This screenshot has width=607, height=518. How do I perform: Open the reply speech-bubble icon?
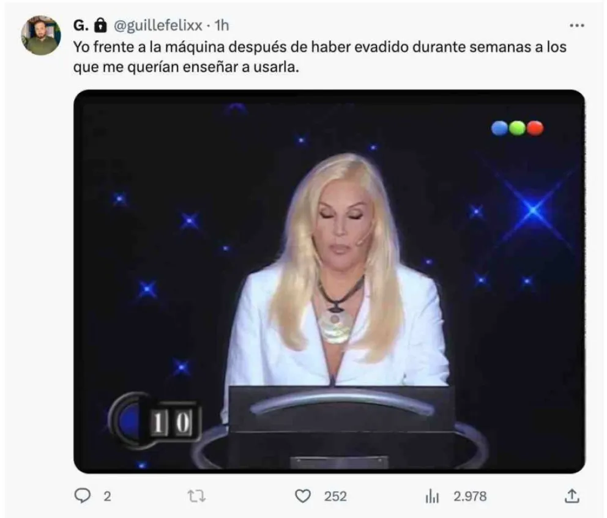coord(82,495)
